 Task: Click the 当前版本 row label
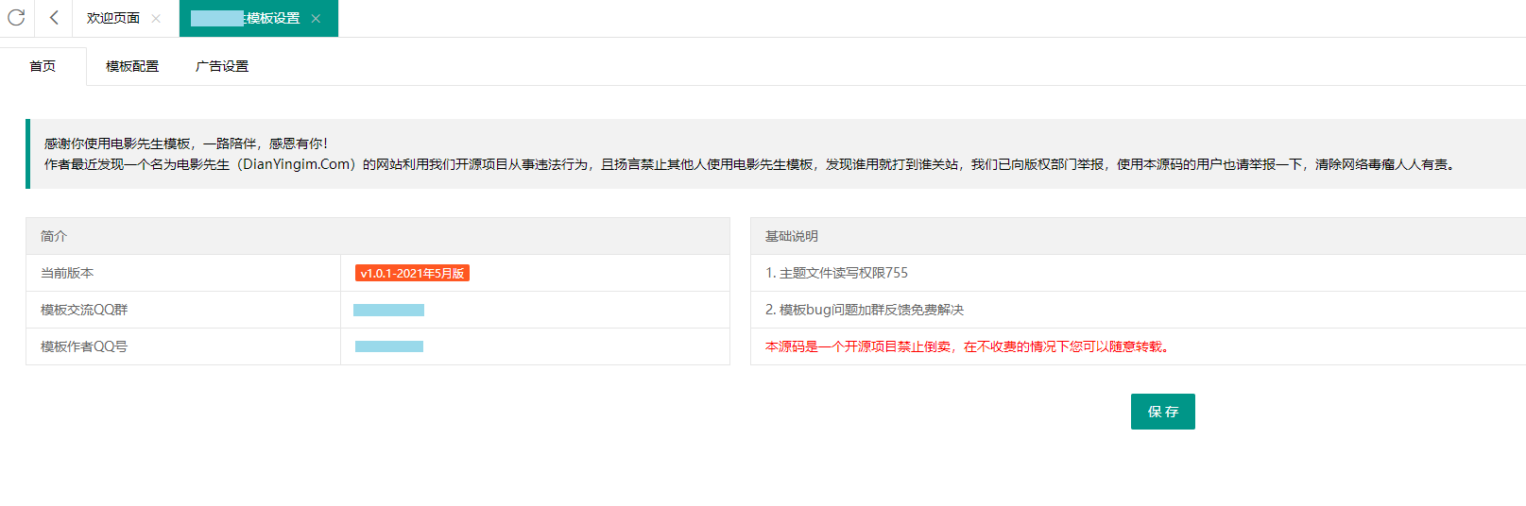67,273
